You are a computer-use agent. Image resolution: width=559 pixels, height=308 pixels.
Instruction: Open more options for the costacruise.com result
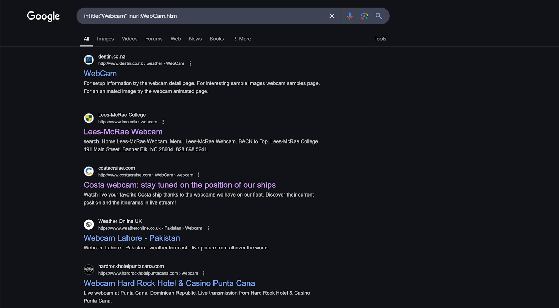click(199, 175)
